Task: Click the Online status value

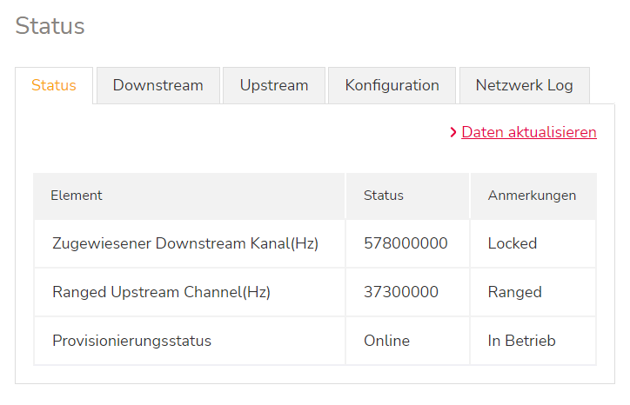Action: (x=386, y=341)
